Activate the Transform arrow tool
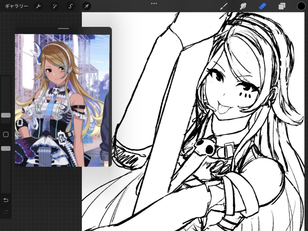The height and width of the screenshot is (231, 308). [87, 6]
